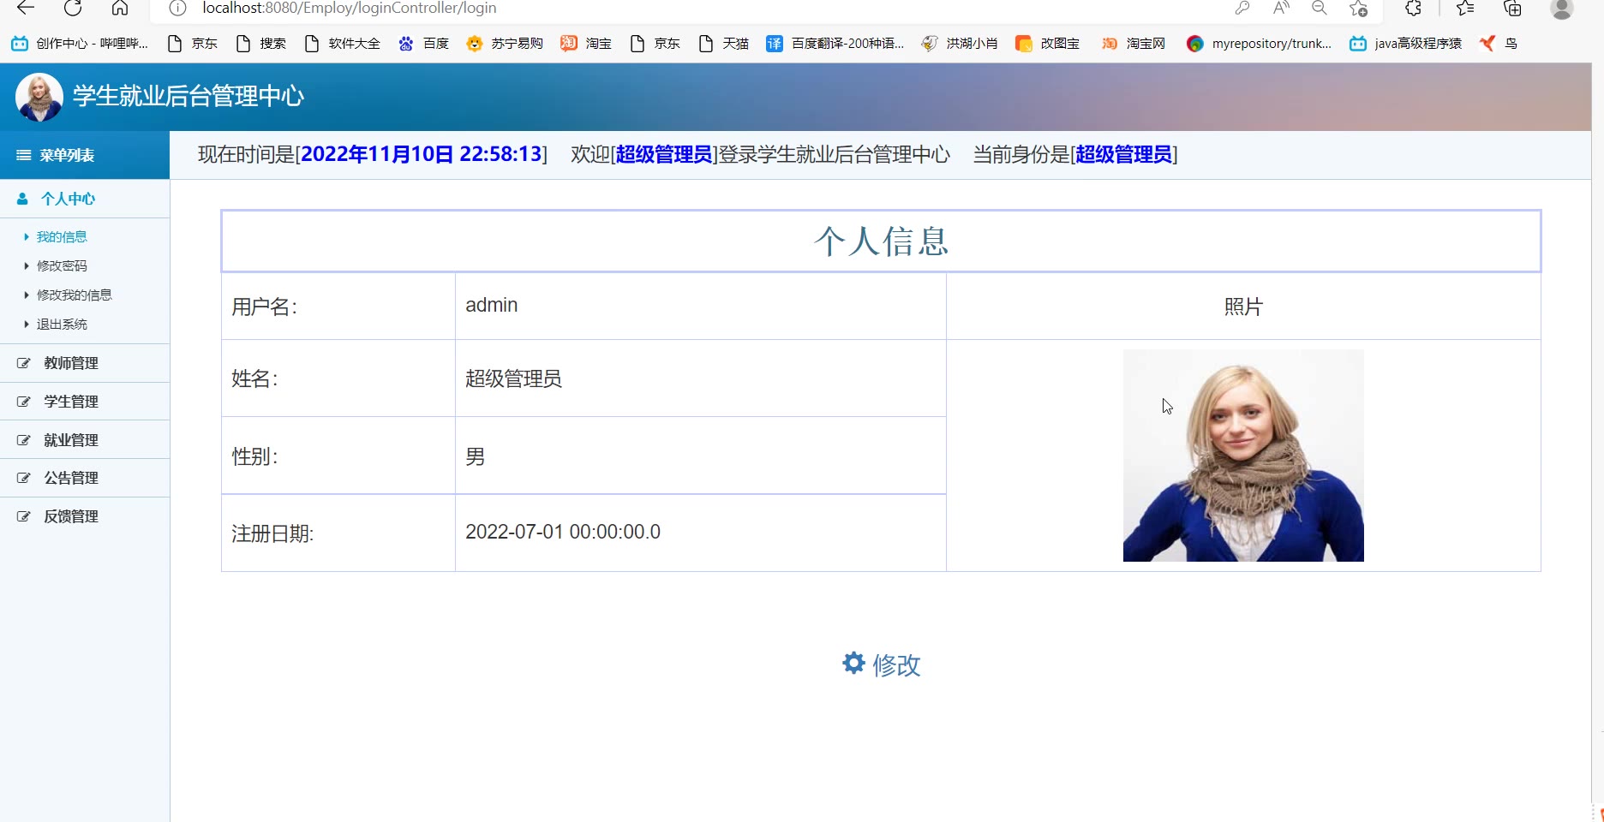Click the zoom out magnifier icon
Viewport: 1604px width, 822px height.
(1320, 8)
